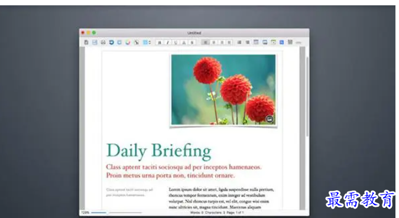
Task: Click the fonts and styles icon
Action: coord(137,42)
